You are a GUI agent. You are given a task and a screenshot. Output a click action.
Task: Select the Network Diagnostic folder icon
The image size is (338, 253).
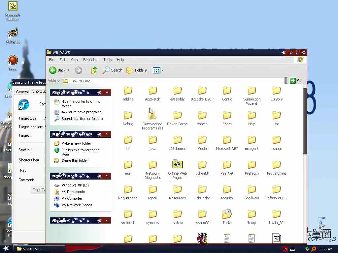[152, 165]
